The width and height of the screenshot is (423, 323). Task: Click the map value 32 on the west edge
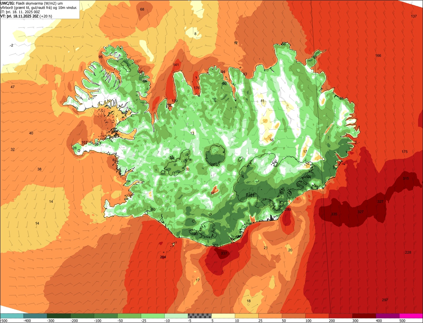pyautogui.click(x=13, y=149)
